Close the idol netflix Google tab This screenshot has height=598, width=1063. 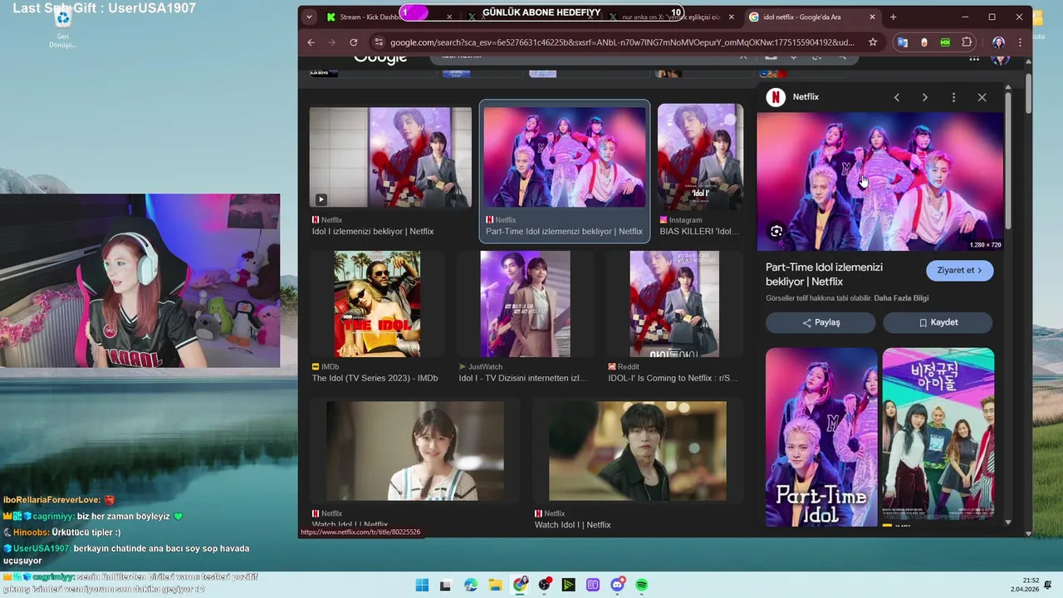pos(870,17)
